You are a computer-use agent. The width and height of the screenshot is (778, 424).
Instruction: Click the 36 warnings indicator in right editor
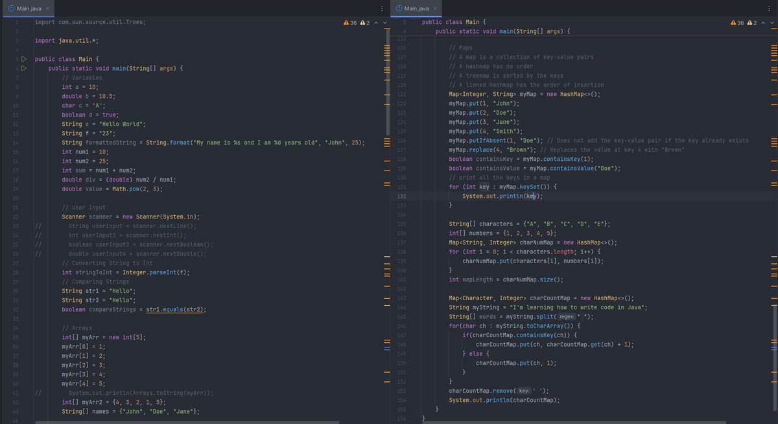pos(738,23)
